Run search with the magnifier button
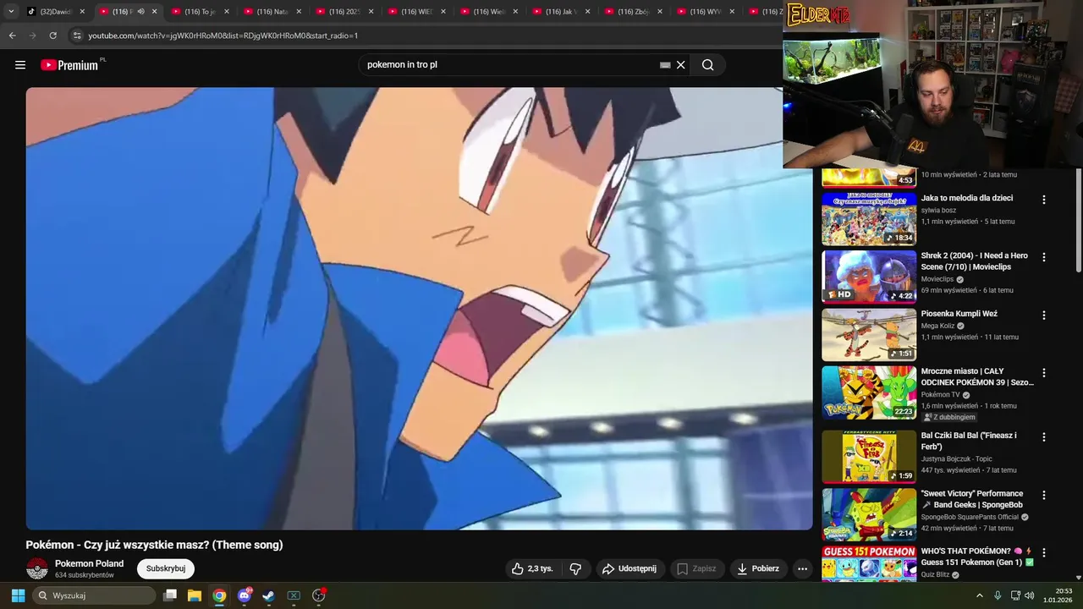Screen dimensions: 1083x609 (707, 65)
